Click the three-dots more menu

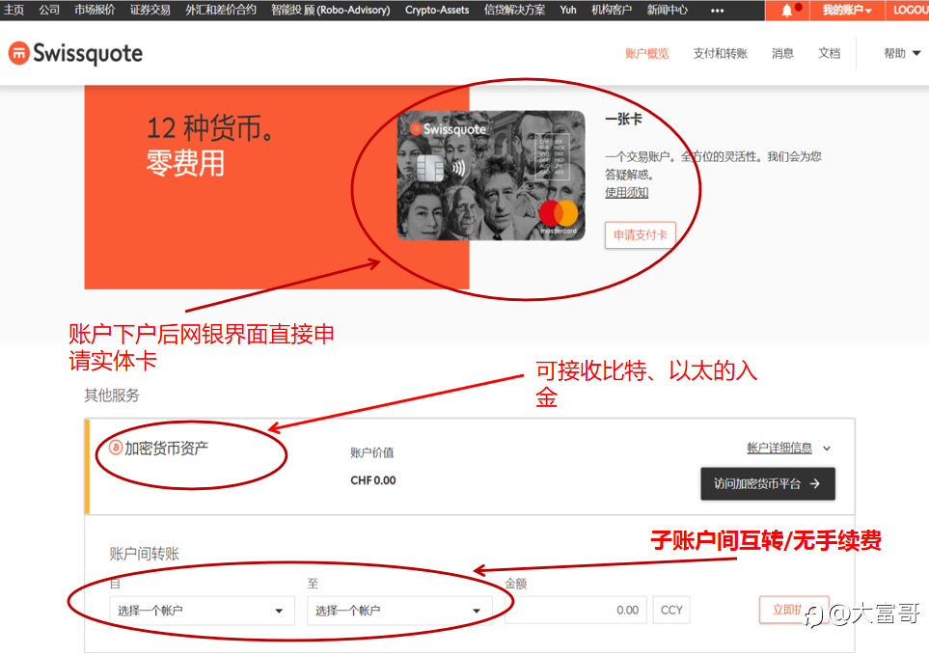718,10
